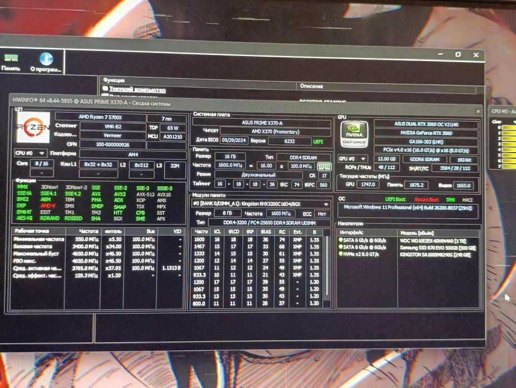The image size is (516, 388).
Task: Click the green status dot for Samsung SSD
Action: tap(340, 247)
